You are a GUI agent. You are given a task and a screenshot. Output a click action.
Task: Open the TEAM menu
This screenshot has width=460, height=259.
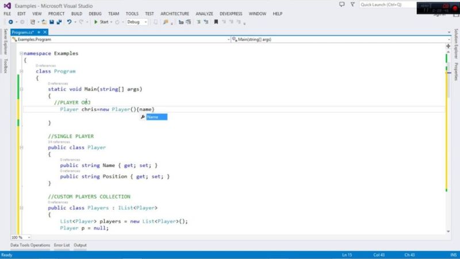pos(113,14)
